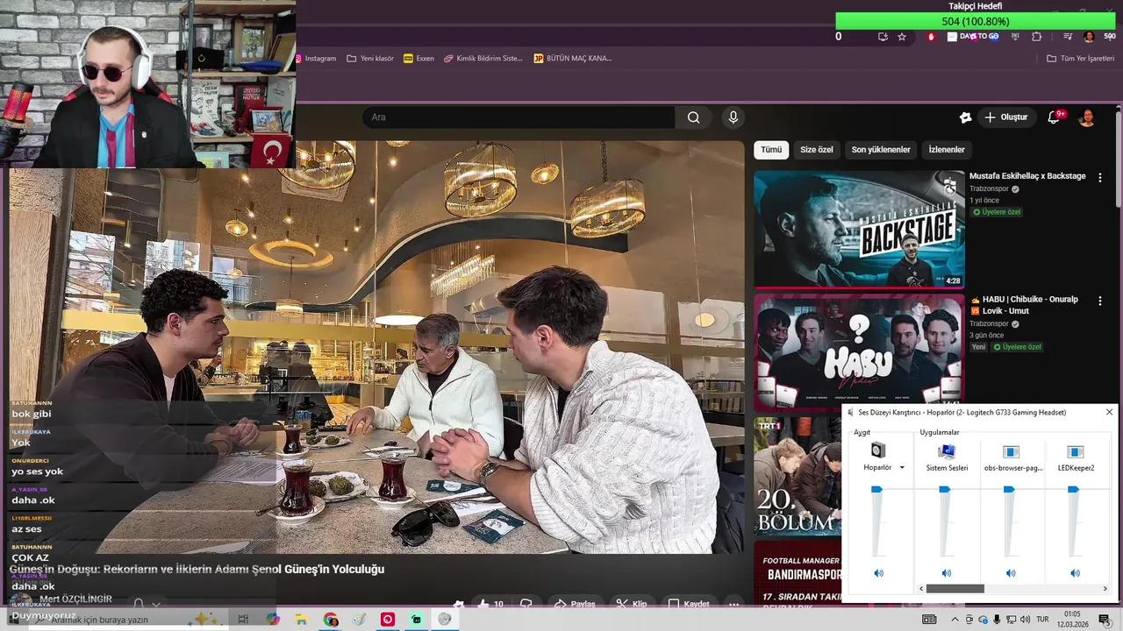Click the Kaydet save button
Screen dimensions: 1123x631
tap(689, 604)
